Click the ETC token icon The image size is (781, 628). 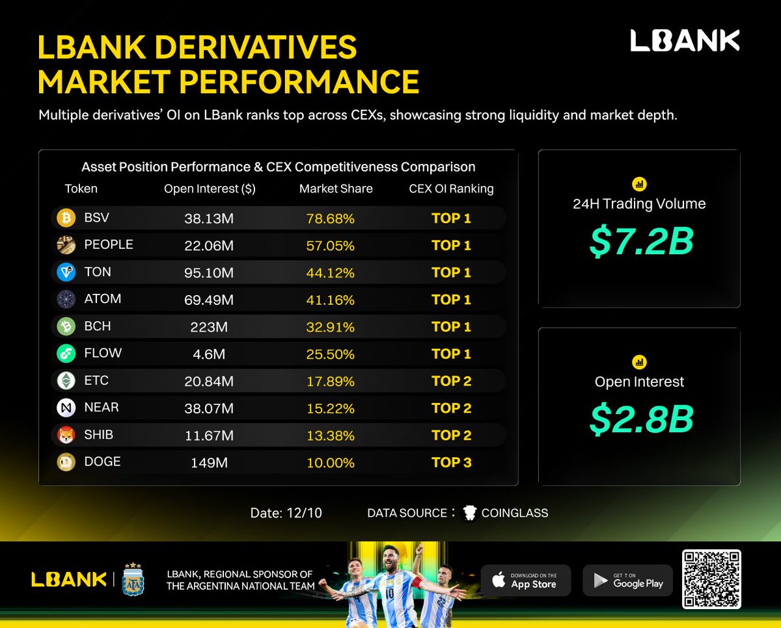(x=66, y=381)
